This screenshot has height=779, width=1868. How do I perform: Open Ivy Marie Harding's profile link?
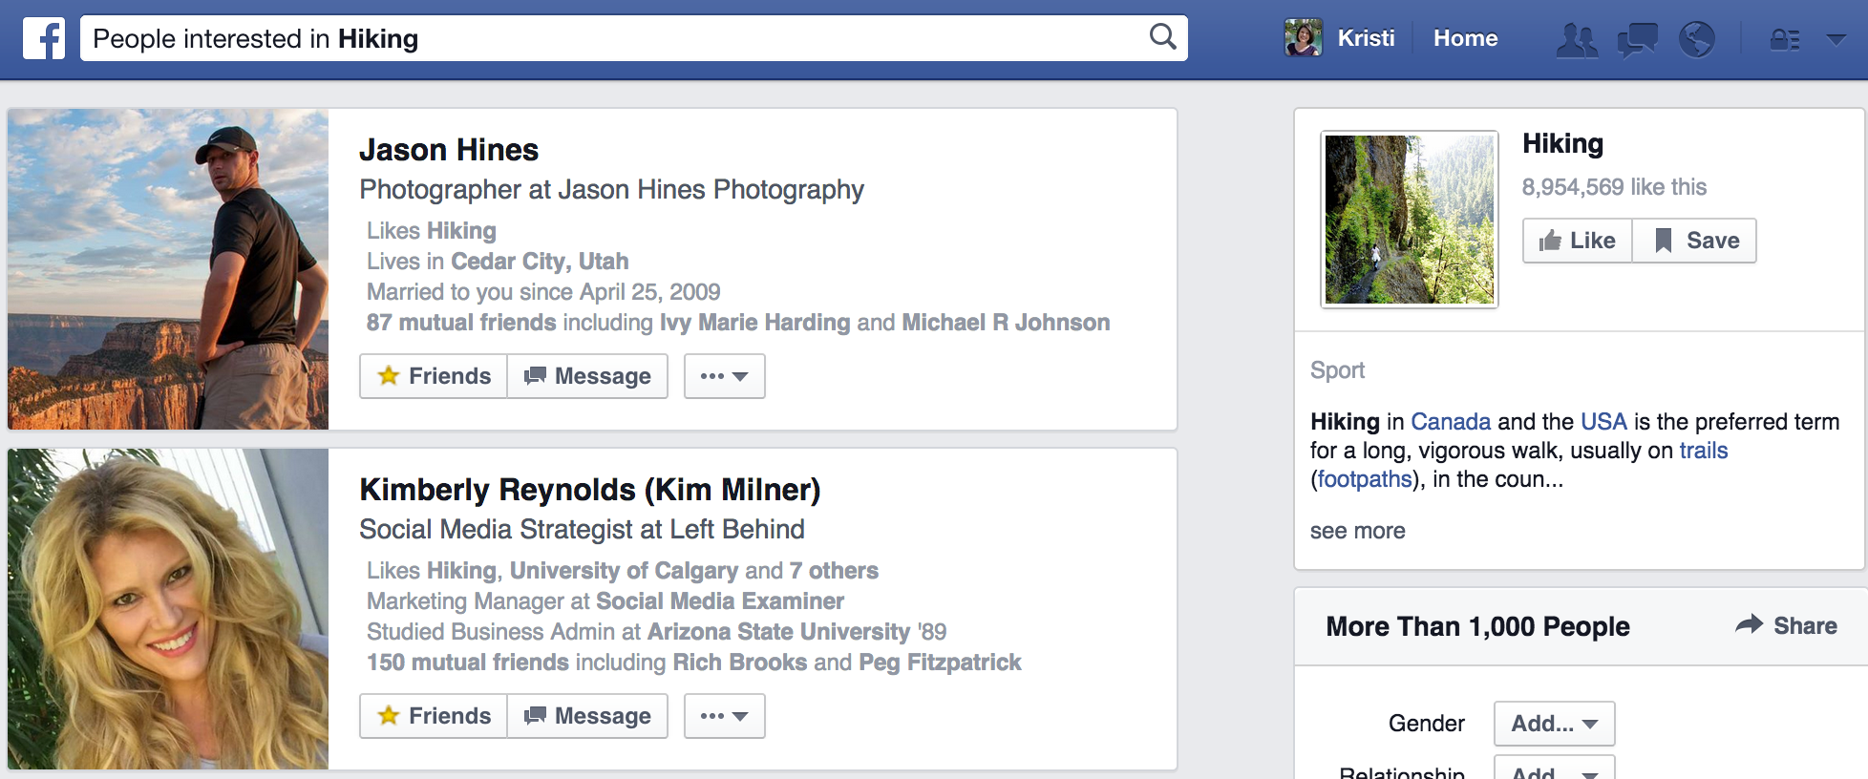754,323
